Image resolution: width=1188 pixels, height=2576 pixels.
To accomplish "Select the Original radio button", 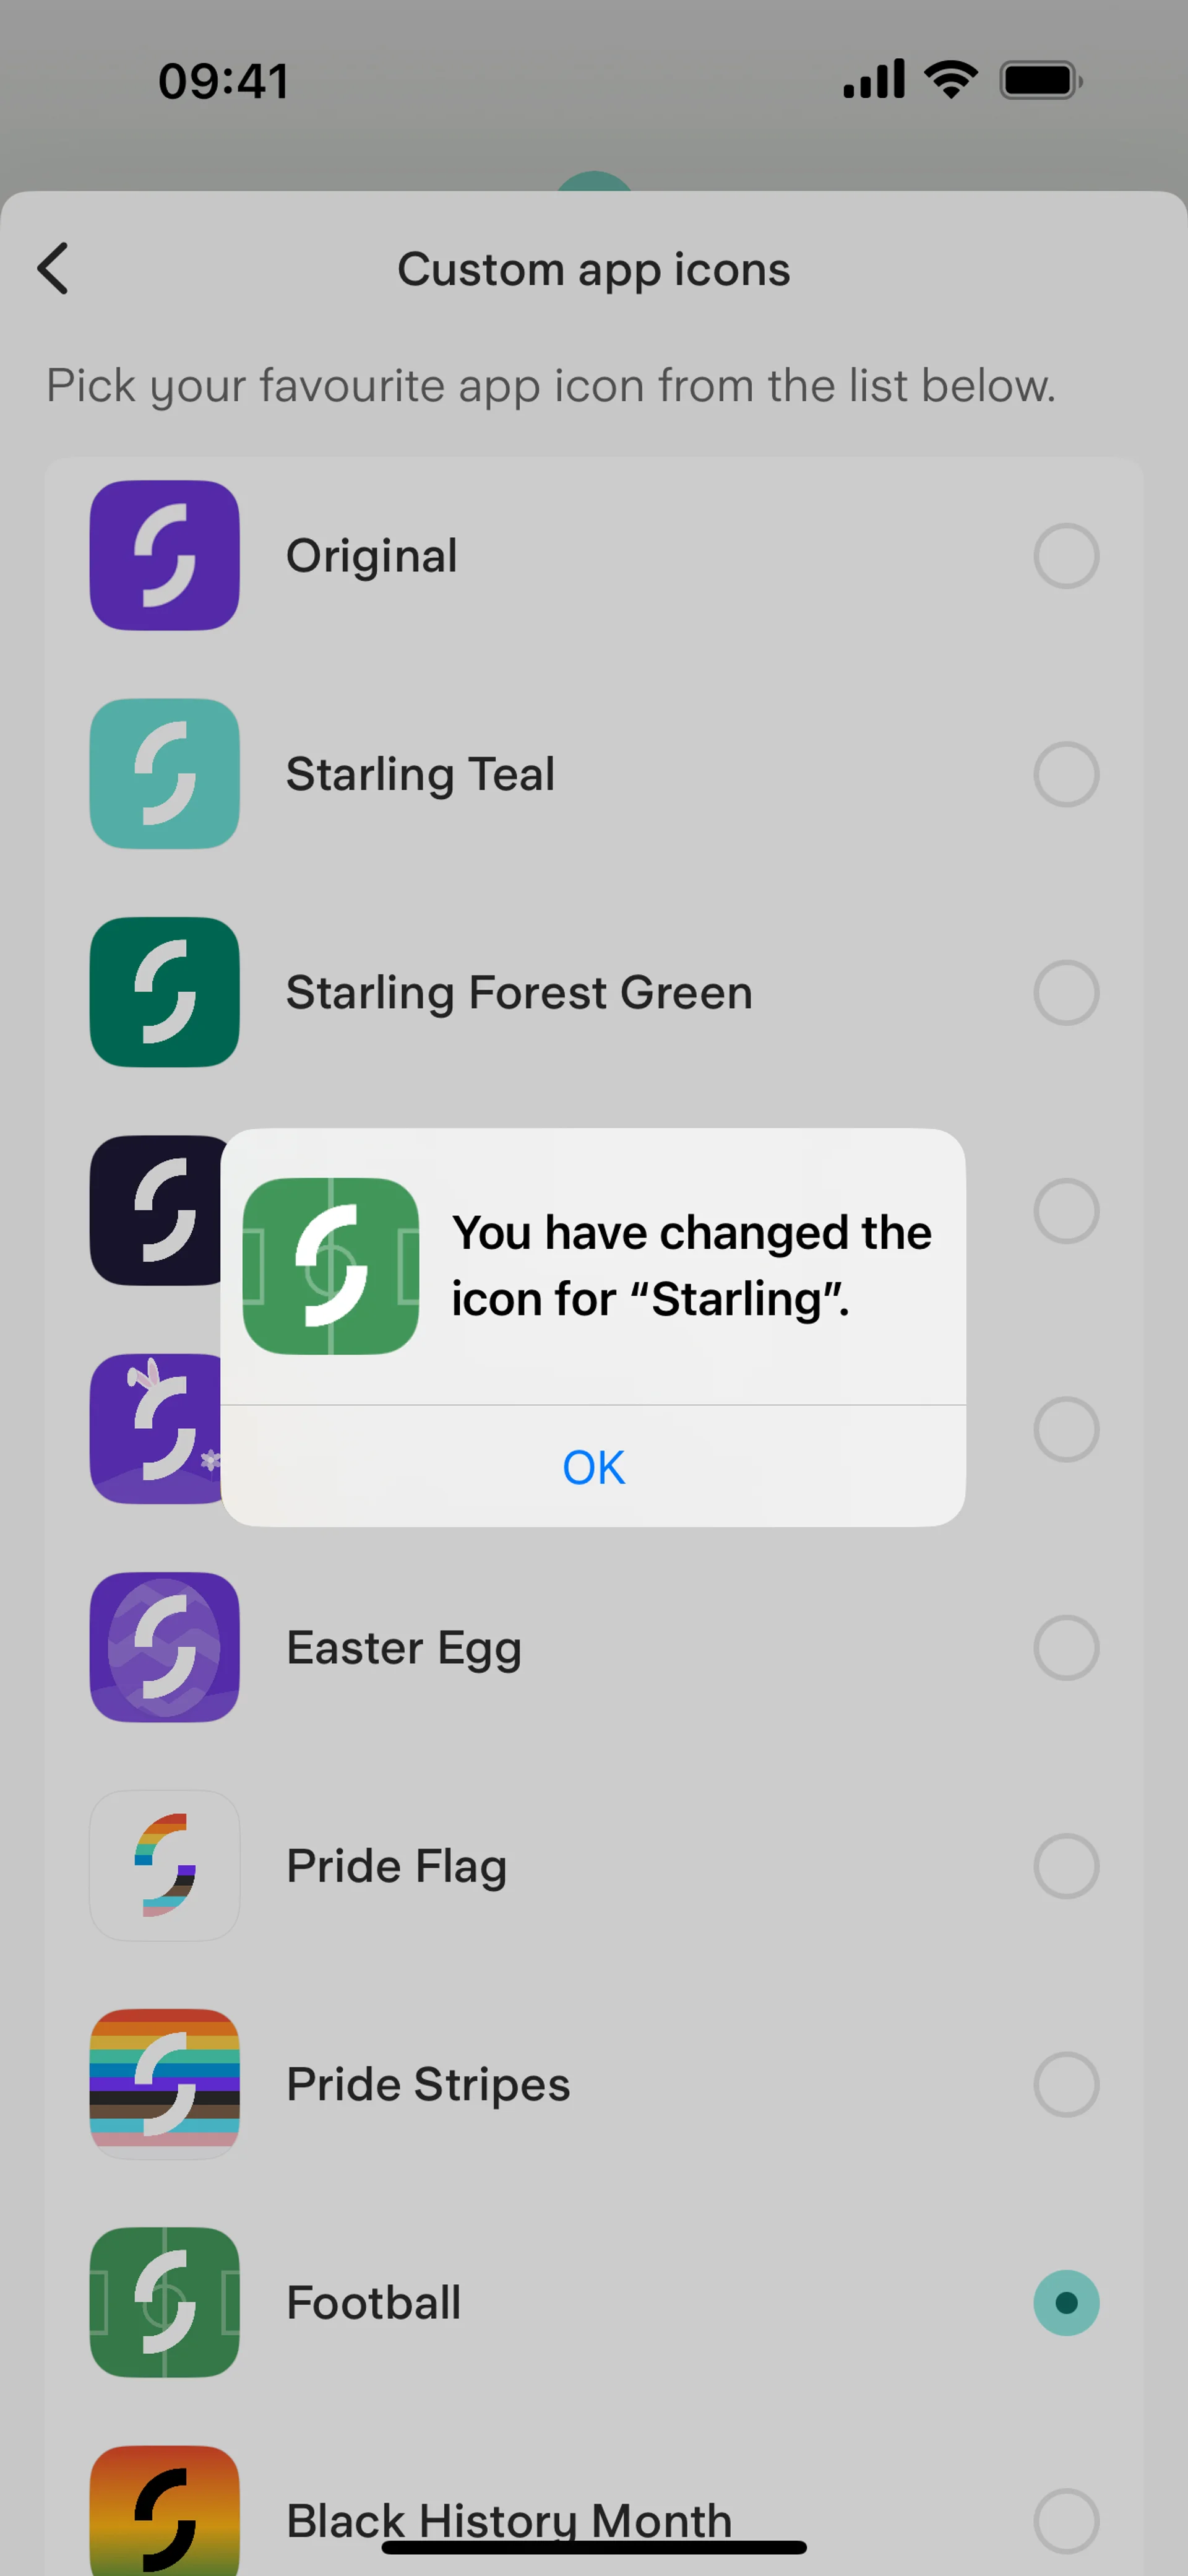I will [1066, 556].
